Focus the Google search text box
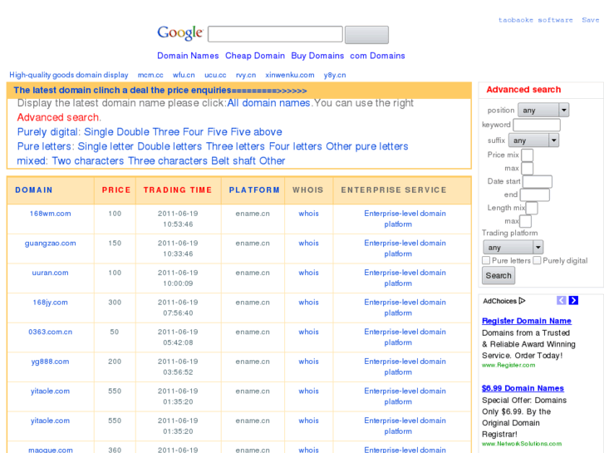Image resolution: width=604 pixels, height=453 pixels. coord(275,34)
